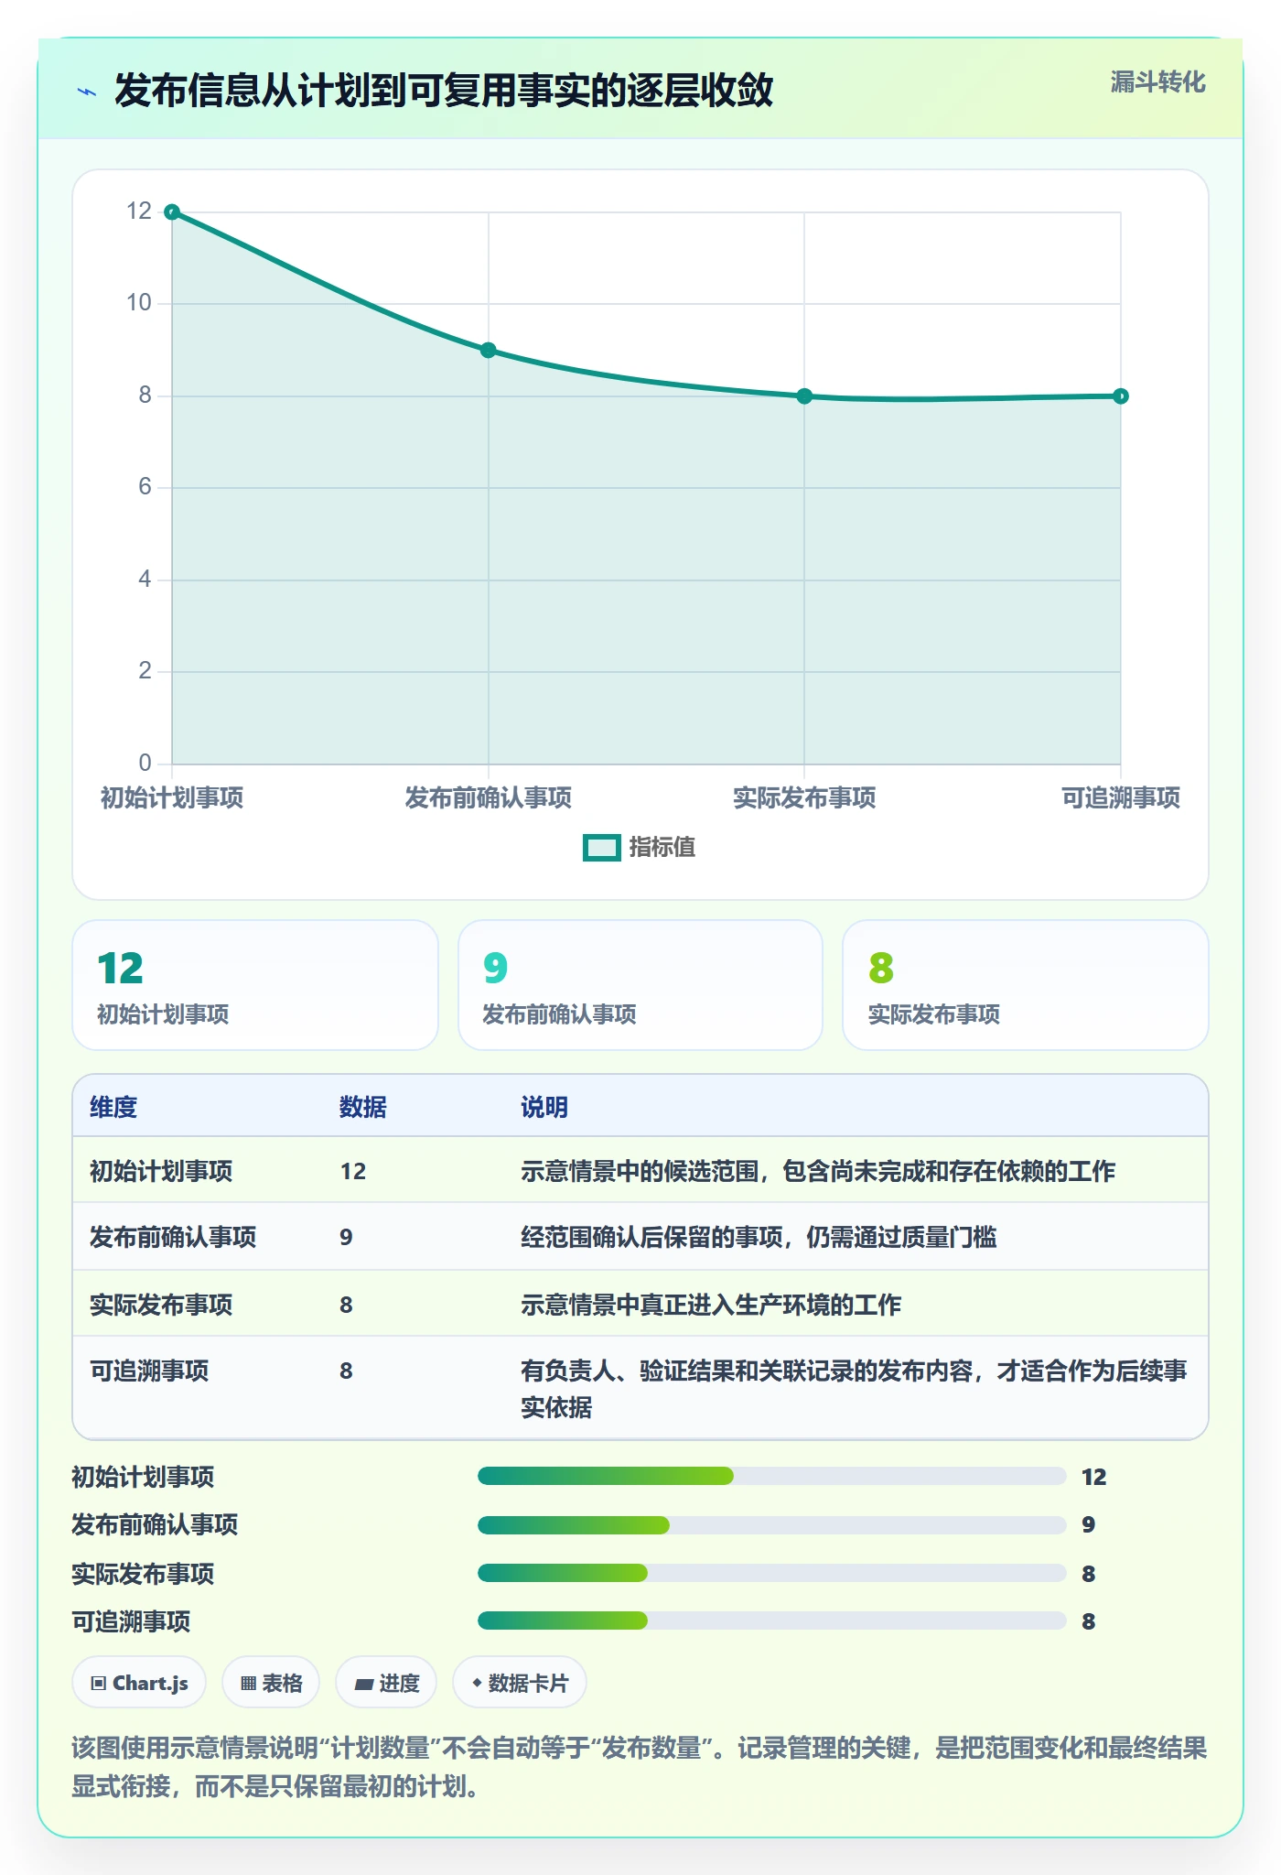Screen dimensions: 1281x1875
Task: Click the 说明 table column header
Action: 544,1107
